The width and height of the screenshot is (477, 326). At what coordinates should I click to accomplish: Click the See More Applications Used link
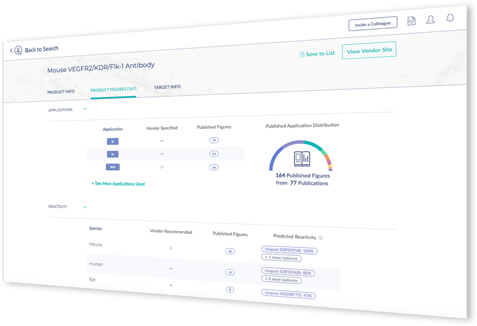point(118,183)
